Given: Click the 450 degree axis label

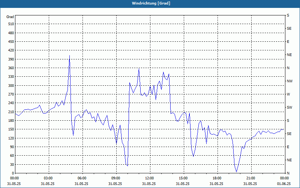Looking at the screenshot, I should (11, 42).
